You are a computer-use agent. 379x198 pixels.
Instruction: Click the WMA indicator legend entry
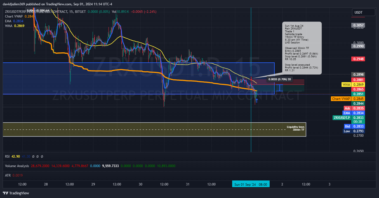(x=15, y=26)
